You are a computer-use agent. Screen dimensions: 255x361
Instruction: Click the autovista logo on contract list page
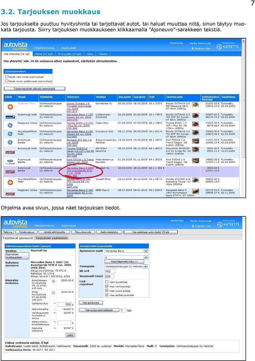[15, 45]
